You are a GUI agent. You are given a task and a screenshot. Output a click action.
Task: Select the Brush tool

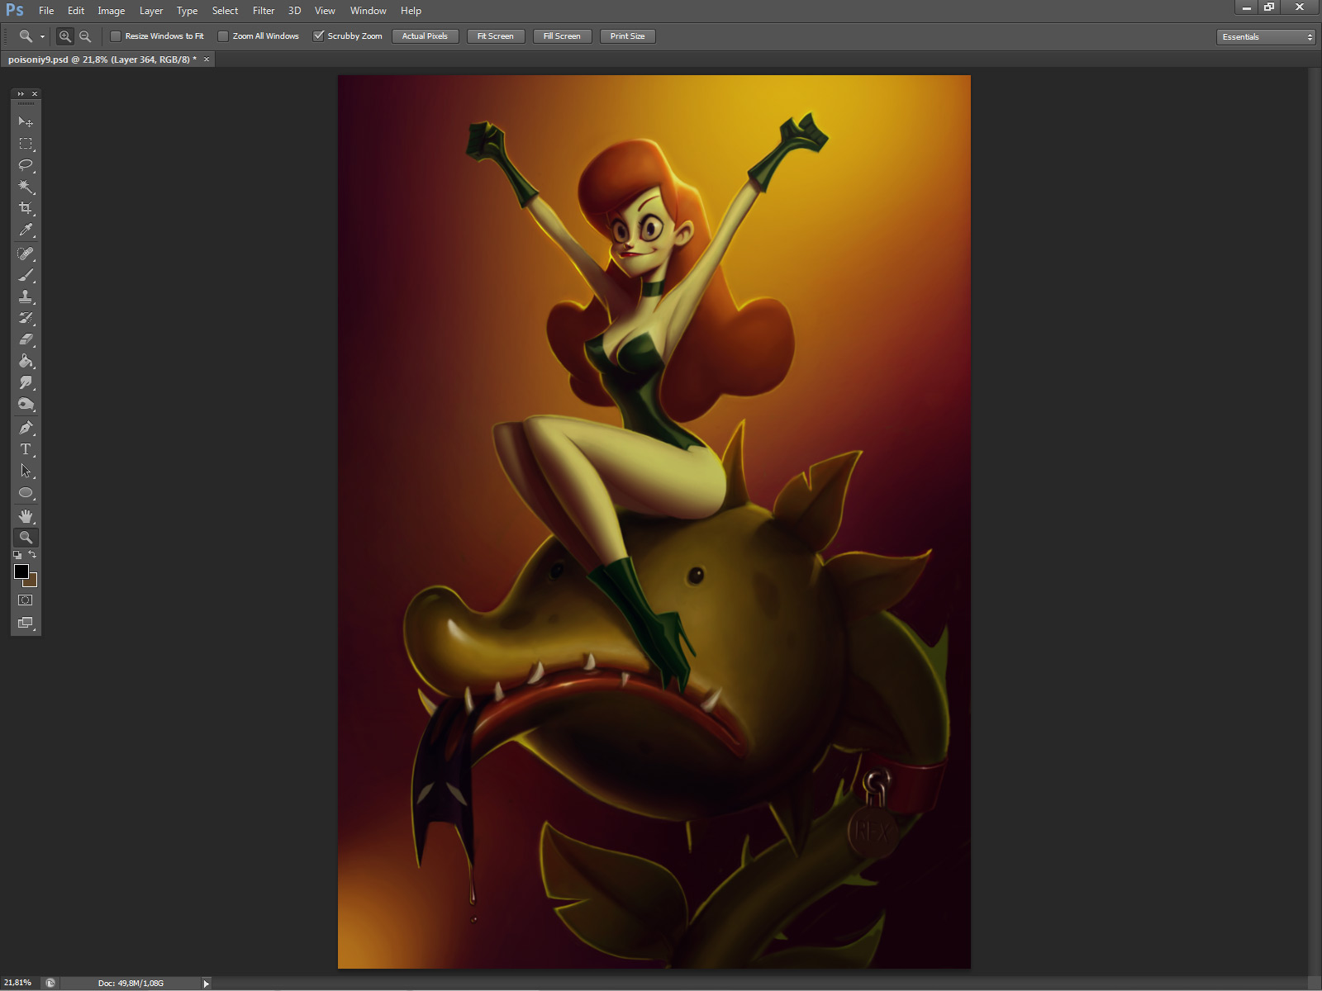tap(26, 275)
